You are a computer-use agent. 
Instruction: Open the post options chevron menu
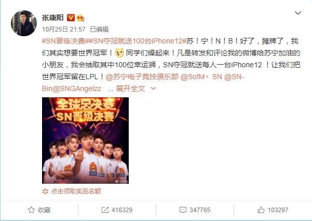tap(297, 13)
